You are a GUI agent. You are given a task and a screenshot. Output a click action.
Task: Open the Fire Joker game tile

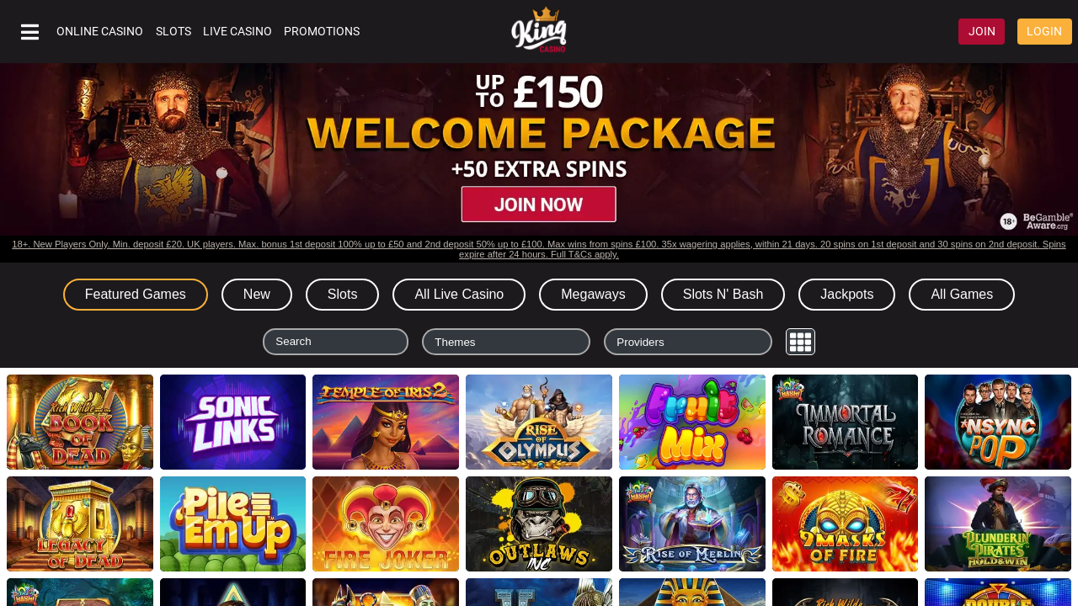(386, 524)
